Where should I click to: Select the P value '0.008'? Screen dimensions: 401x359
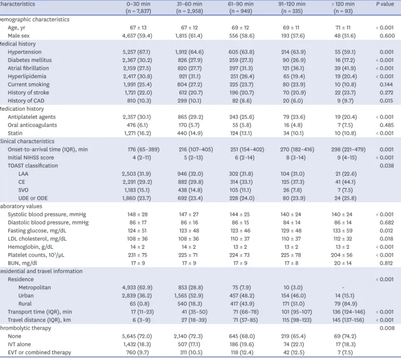click(387, 328)
